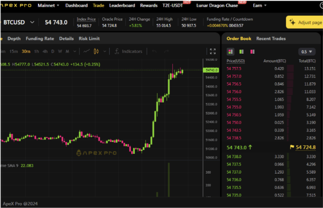Click last price 54 743.0 in order book

click(237, 147)
